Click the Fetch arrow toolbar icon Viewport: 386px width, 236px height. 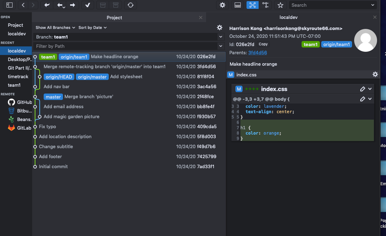tap(47, 5)
